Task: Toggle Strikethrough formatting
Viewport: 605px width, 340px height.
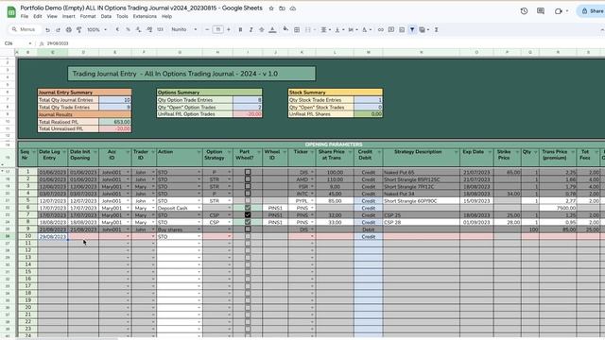Action: 262,29
